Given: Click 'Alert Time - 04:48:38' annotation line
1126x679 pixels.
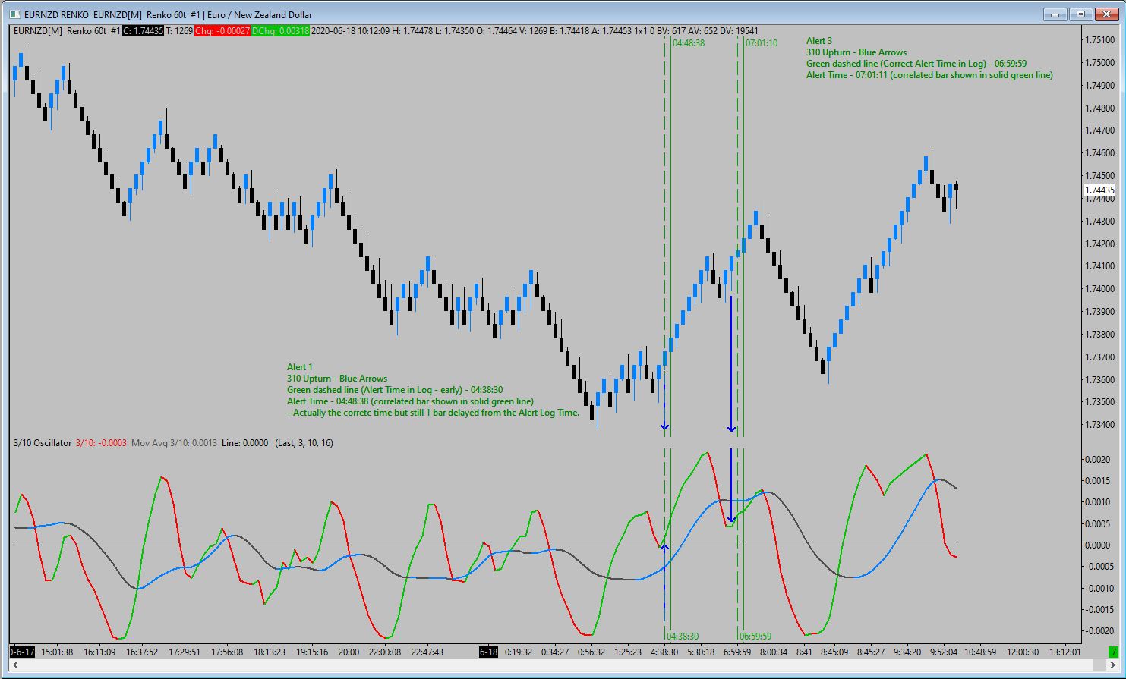Looking at the screenshot, I should tap(410, 401).
